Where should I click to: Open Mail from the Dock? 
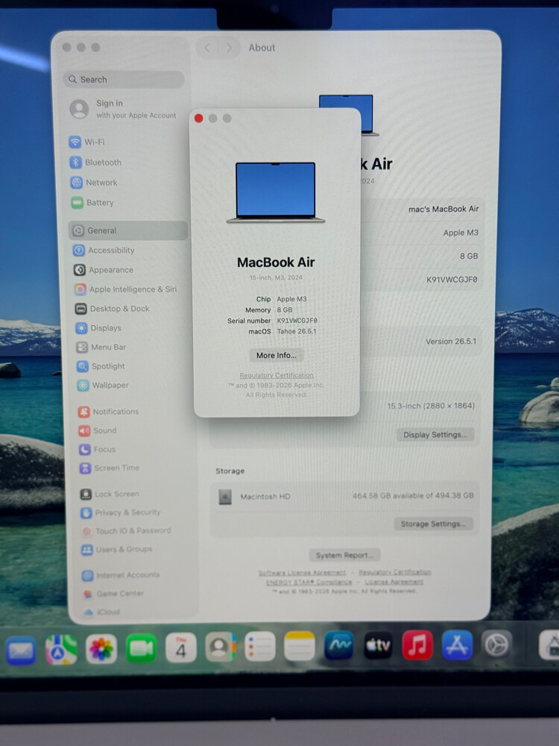pos(21,650)
